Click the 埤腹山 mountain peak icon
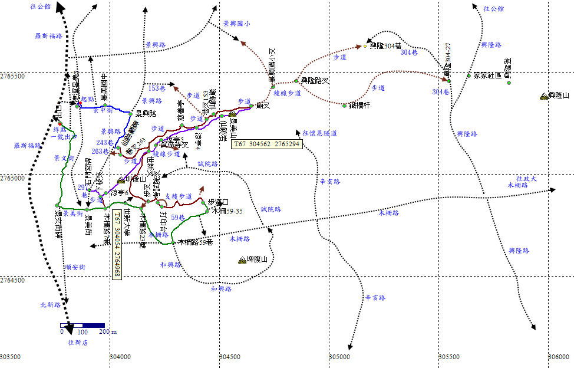 (242, 260)
